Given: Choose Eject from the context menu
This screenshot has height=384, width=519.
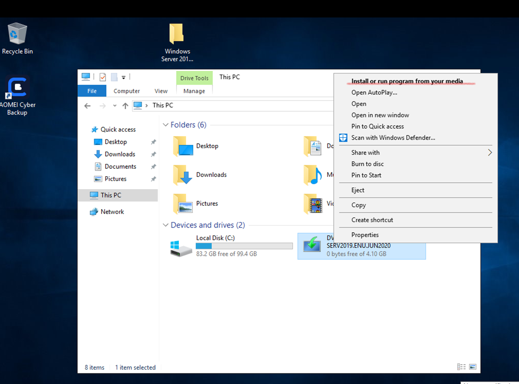Looking at the screenshot, I should tap(358, 190).
